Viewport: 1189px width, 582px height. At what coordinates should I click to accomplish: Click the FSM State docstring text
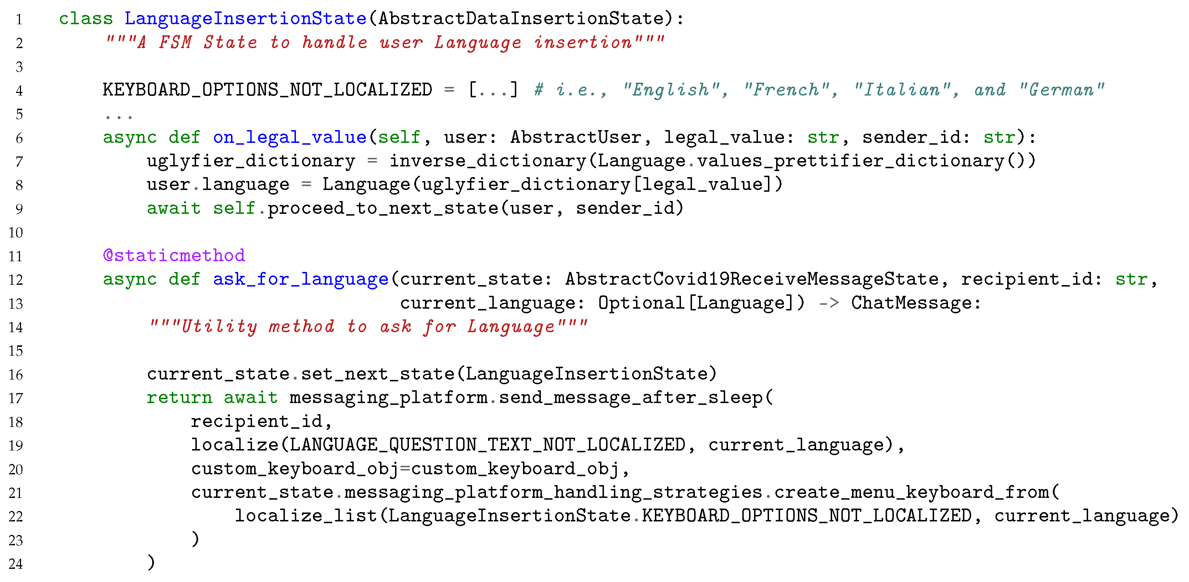click(385, 42)
